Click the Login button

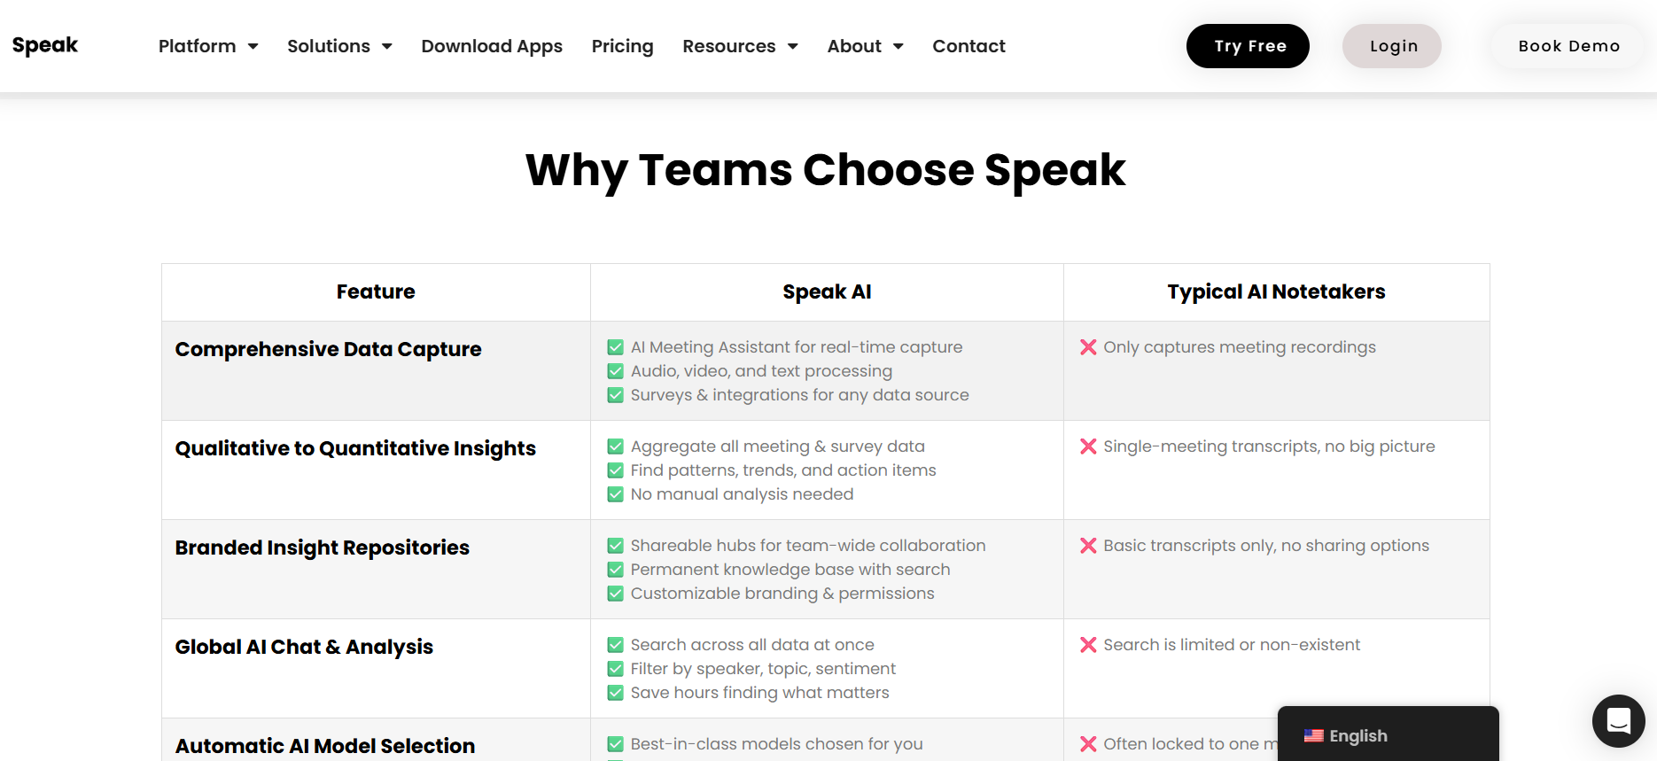(1392, 46)
